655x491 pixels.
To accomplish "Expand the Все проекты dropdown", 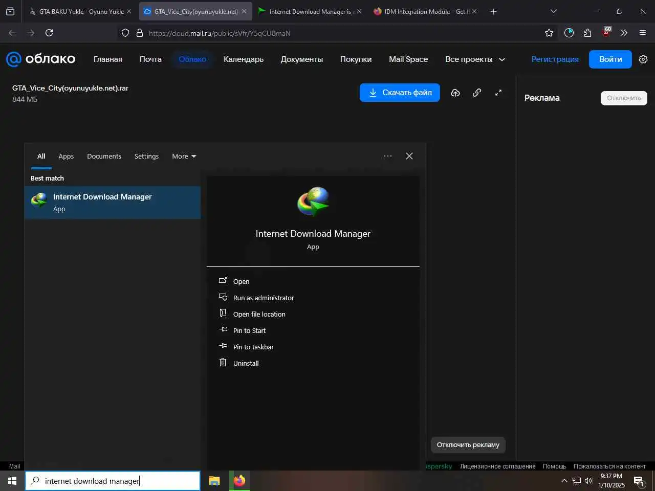I will [475, 59].
